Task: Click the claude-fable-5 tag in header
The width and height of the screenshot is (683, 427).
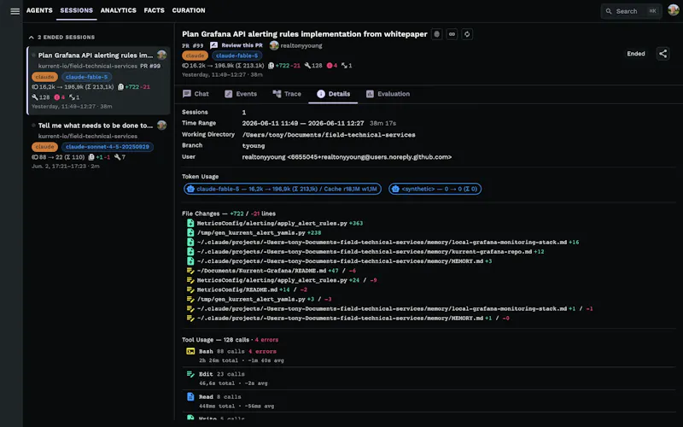Action: tap(237, 56)
